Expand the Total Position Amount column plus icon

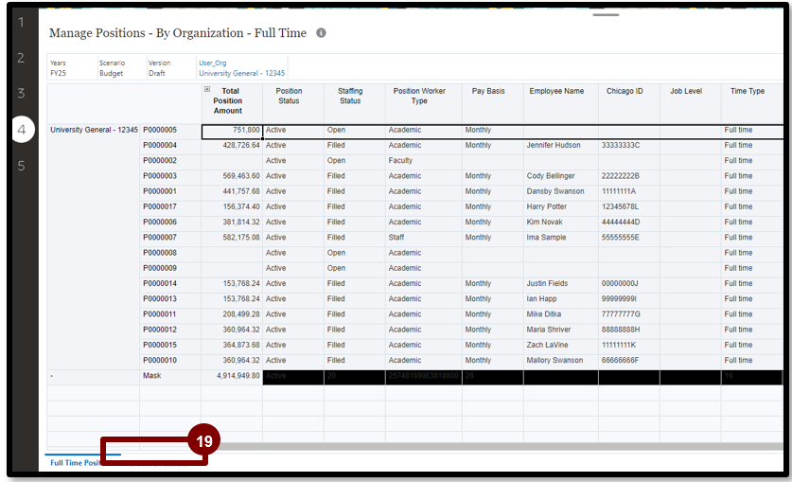pos(207,89)
